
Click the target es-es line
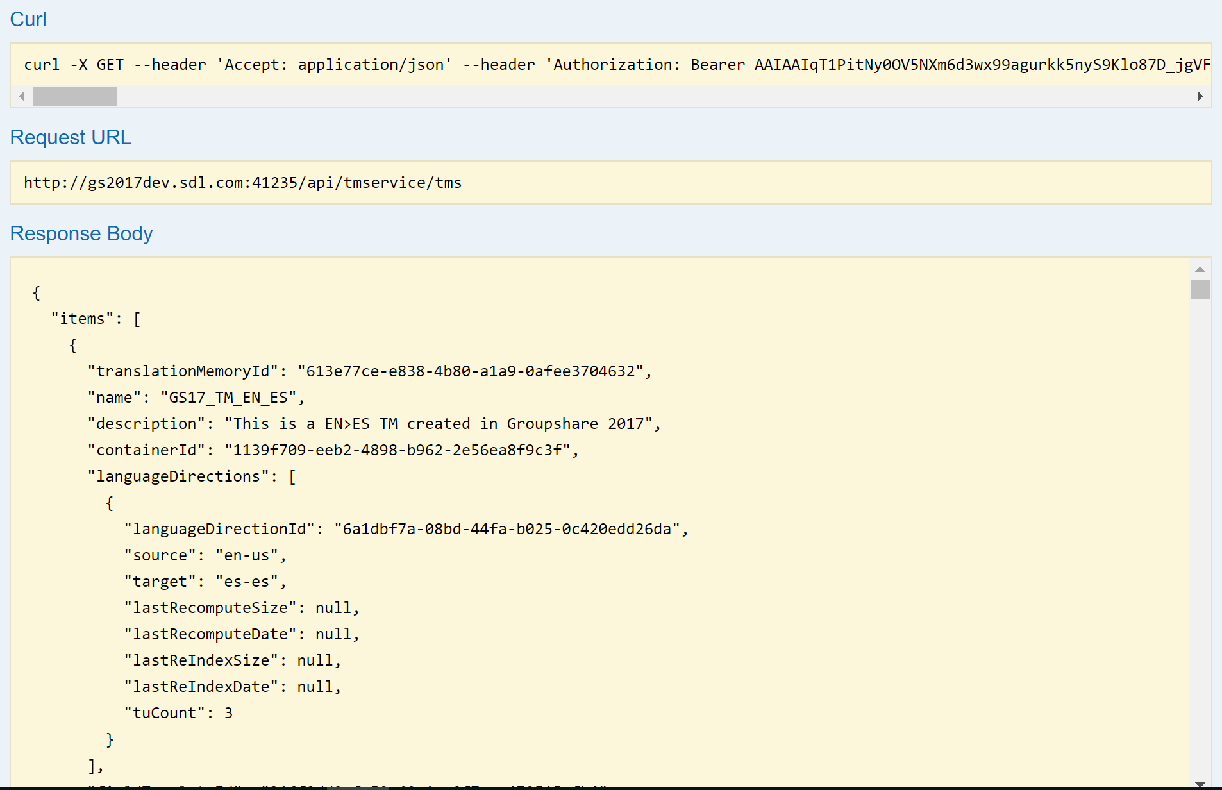coord(205,582)
